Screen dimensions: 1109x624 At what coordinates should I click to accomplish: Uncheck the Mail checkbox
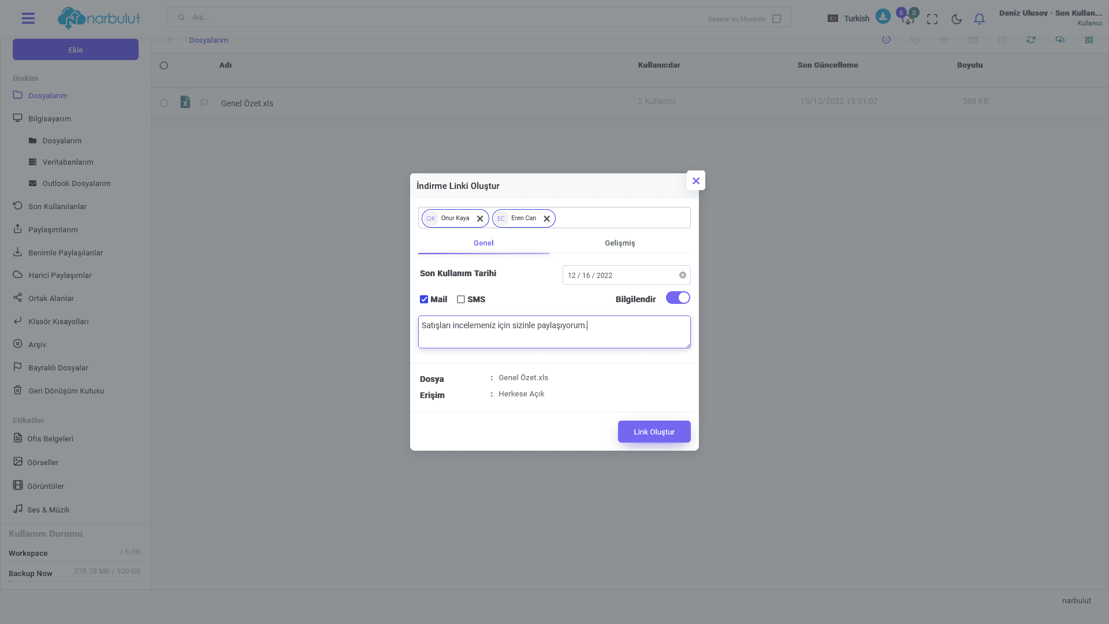(x=424, y=299)
